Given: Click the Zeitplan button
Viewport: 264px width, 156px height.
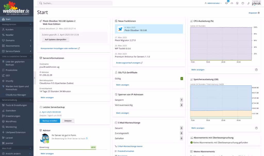Looking at the screenshot, I should pyautogui.click(x=68, y=121).
